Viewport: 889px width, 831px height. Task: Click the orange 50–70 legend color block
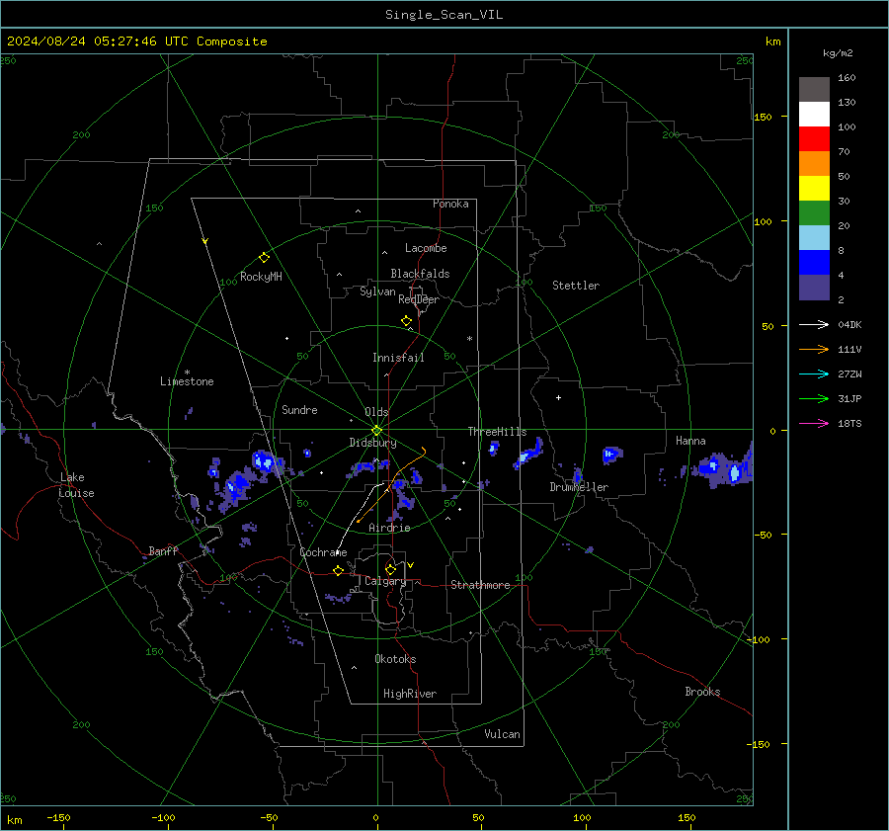click(814, 164)
